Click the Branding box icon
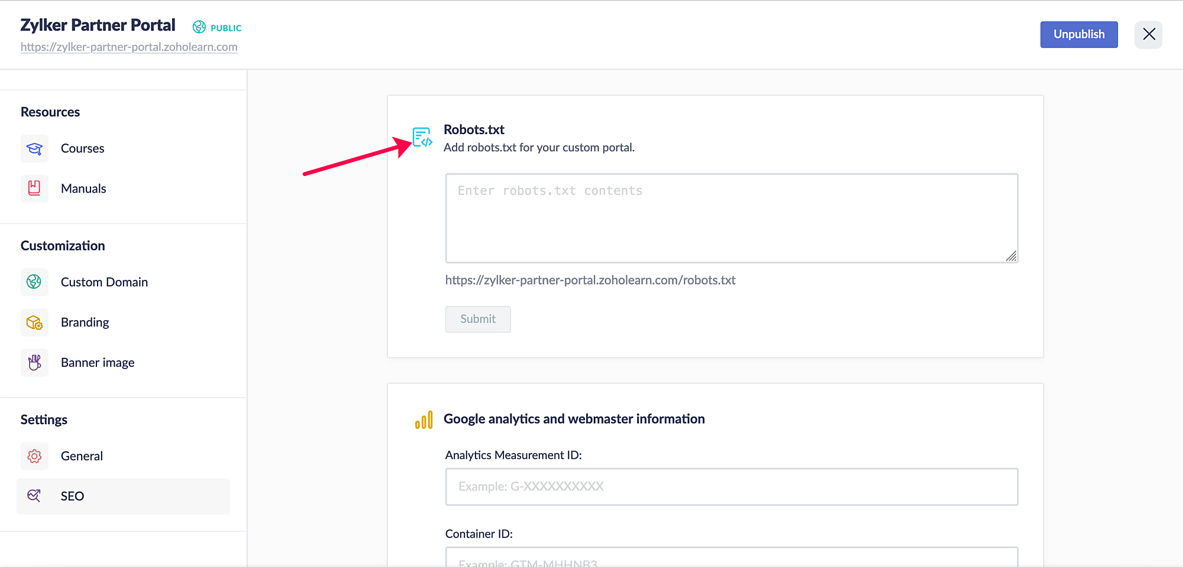This screenshot has width=1183, height=567. coord(34,322)
